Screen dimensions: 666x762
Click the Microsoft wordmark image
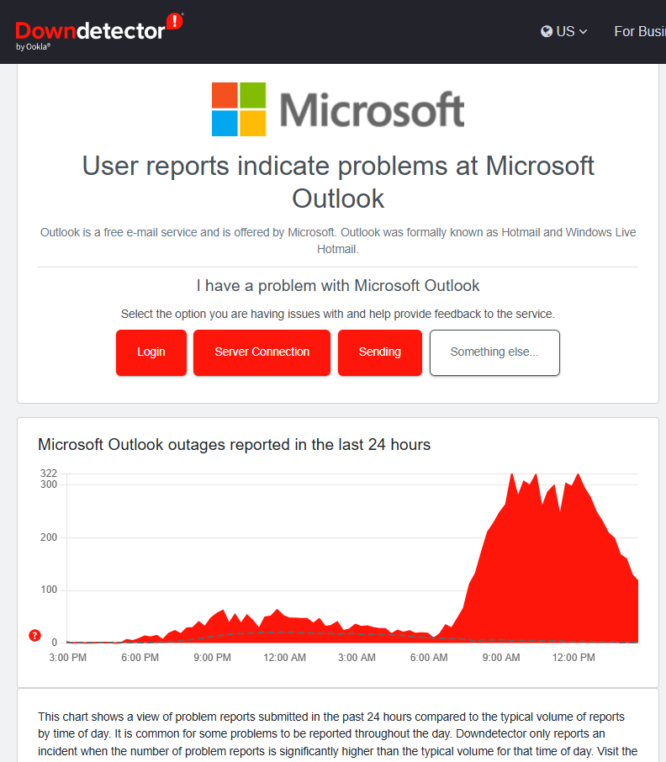tap(373, 110)
